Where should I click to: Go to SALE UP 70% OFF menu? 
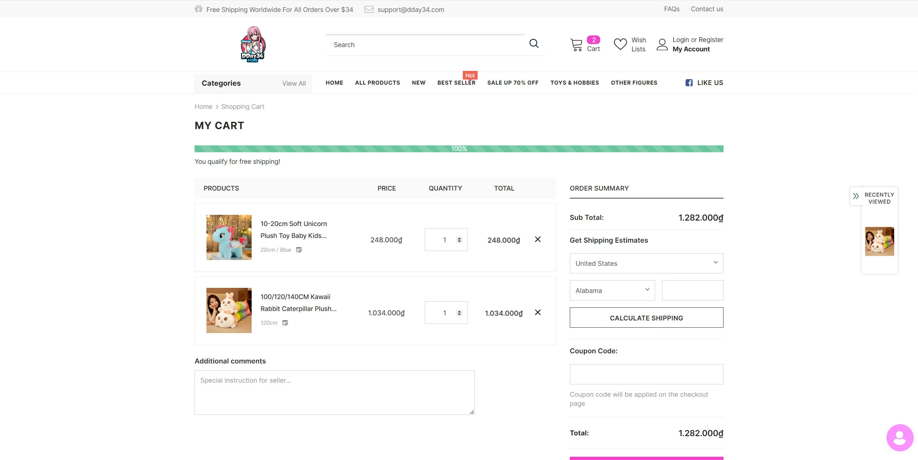[x=513, y=83]
